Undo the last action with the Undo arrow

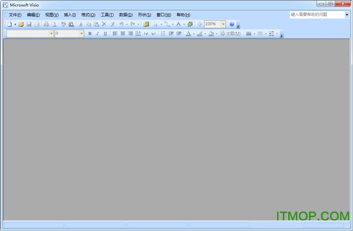122,24
